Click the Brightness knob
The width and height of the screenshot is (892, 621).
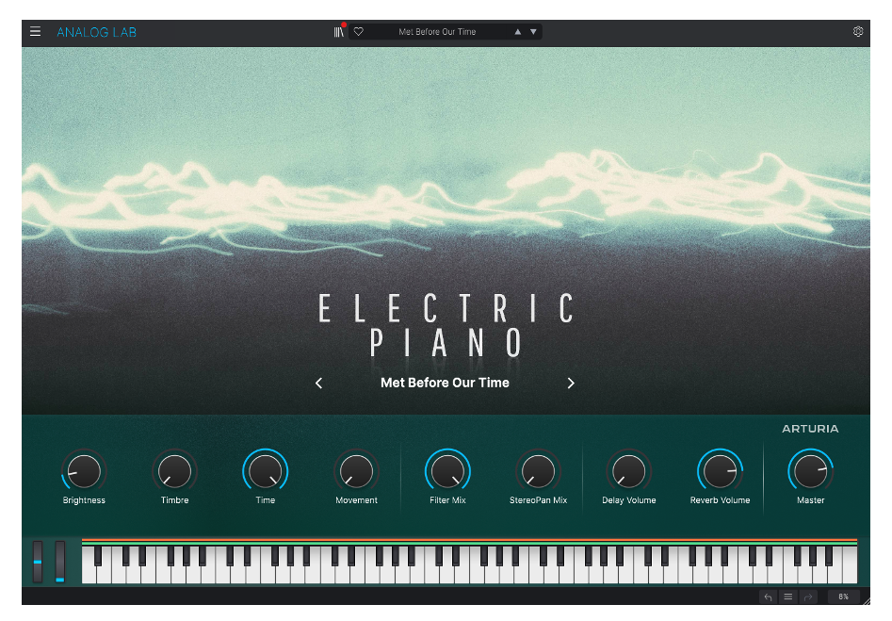tap(84, 469)
